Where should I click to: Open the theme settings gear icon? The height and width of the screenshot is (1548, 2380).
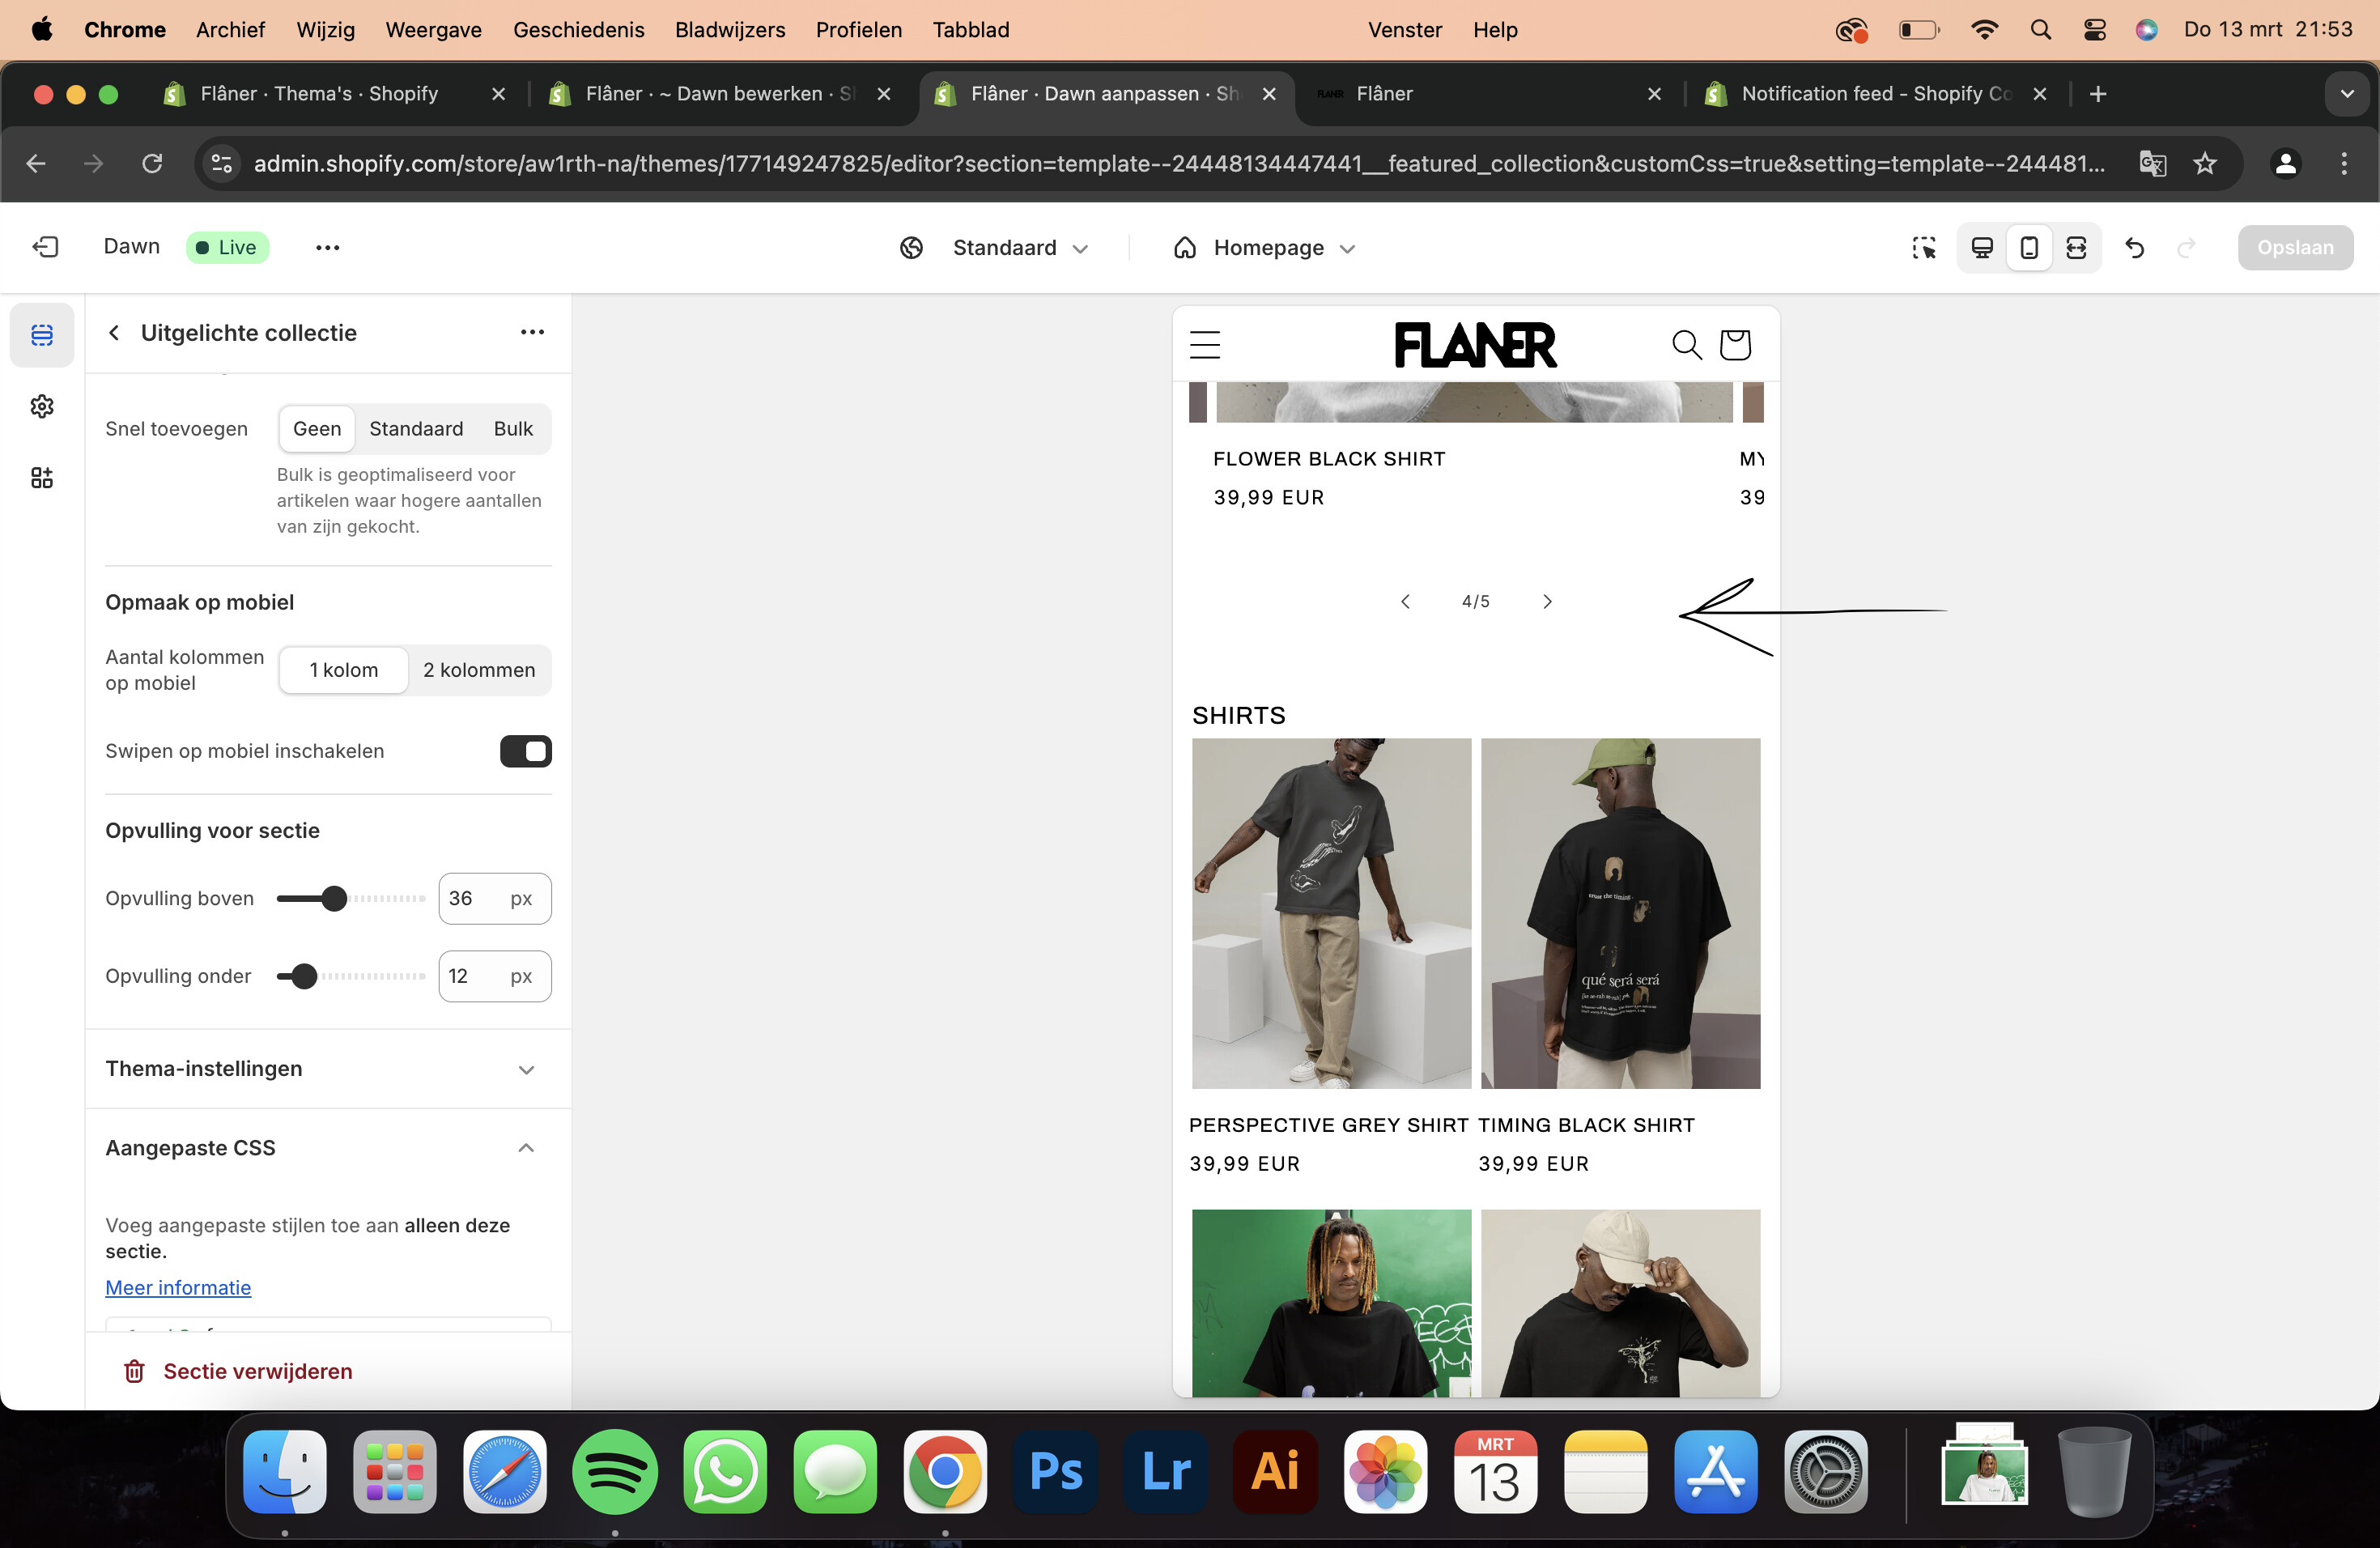pyautogui.click(x=42, y=406)
